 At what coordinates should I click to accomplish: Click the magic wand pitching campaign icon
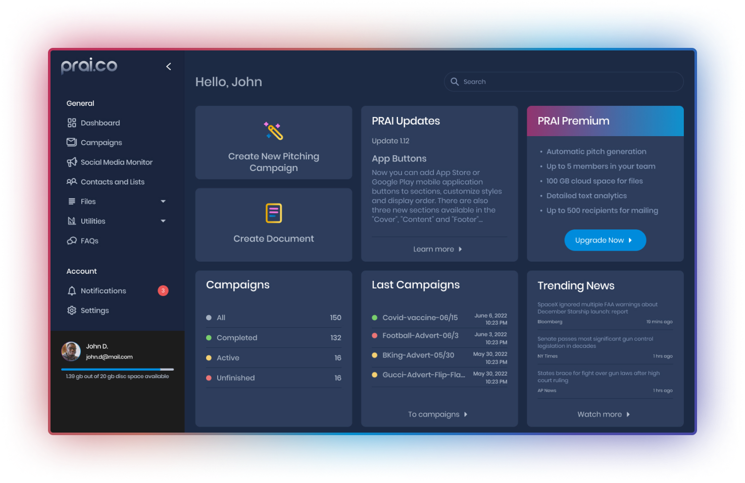pyautogui.click(x=274, y=131)
